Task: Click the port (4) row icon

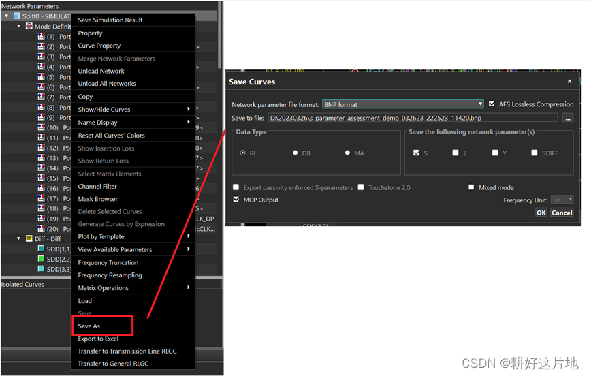Action: coord(42,67)
